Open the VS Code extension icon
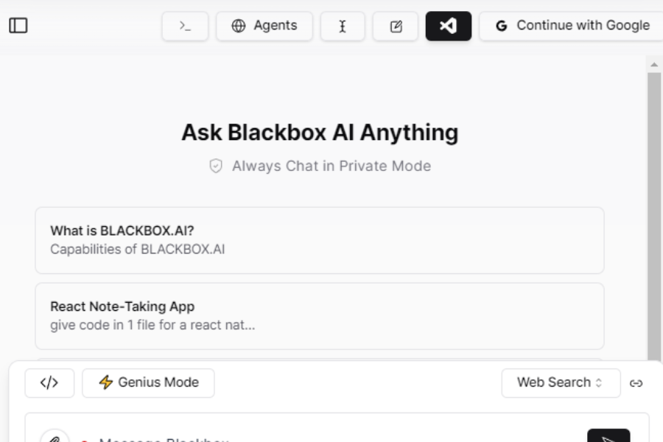 [x=447, y=24]
